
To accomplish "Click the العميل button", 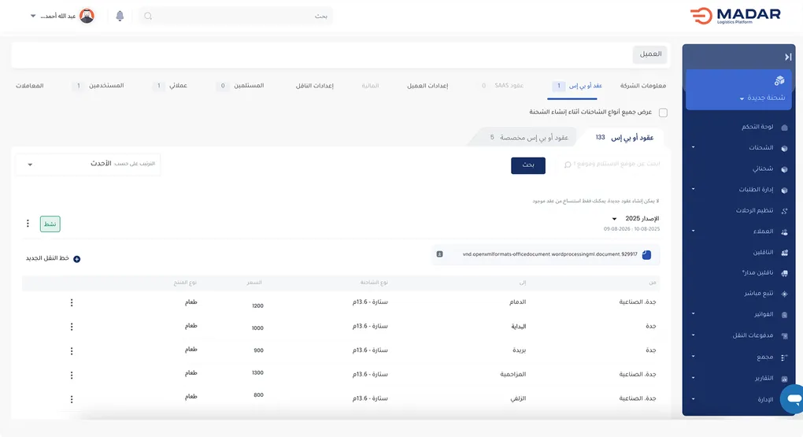I will tap(649, 54).
